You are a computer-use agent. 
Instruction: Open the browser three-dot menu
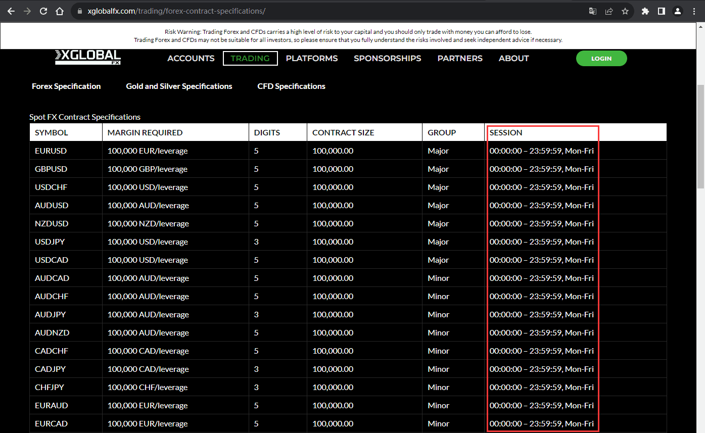point(694,11)
